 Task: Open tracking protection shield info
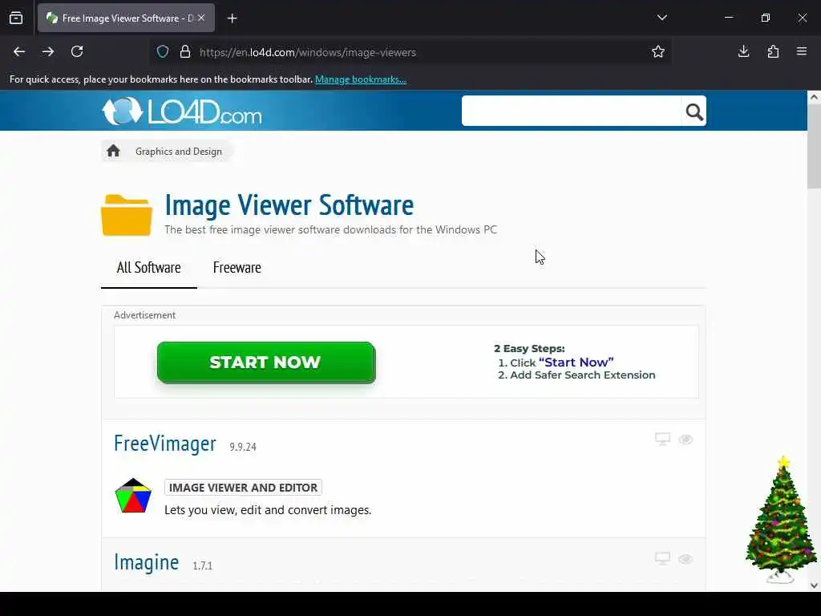pyautogui.click(x=163, y=52)
